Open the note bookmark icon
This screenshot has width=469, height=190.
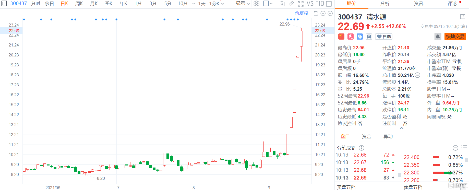pyautogui.click(x=369, y=37)
